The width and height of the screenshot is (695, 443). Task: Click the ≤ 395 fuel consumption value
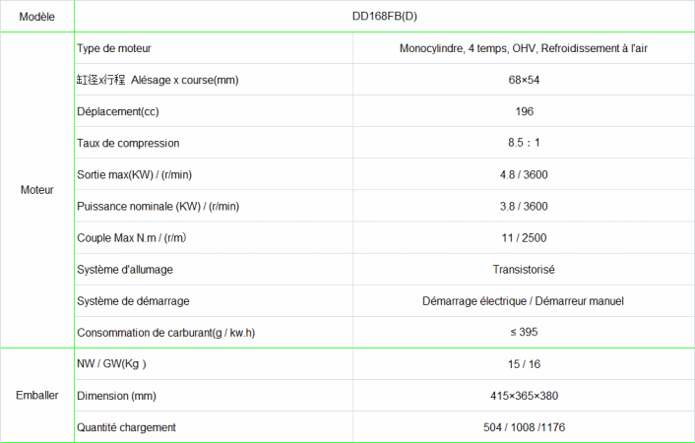(524, 332)
